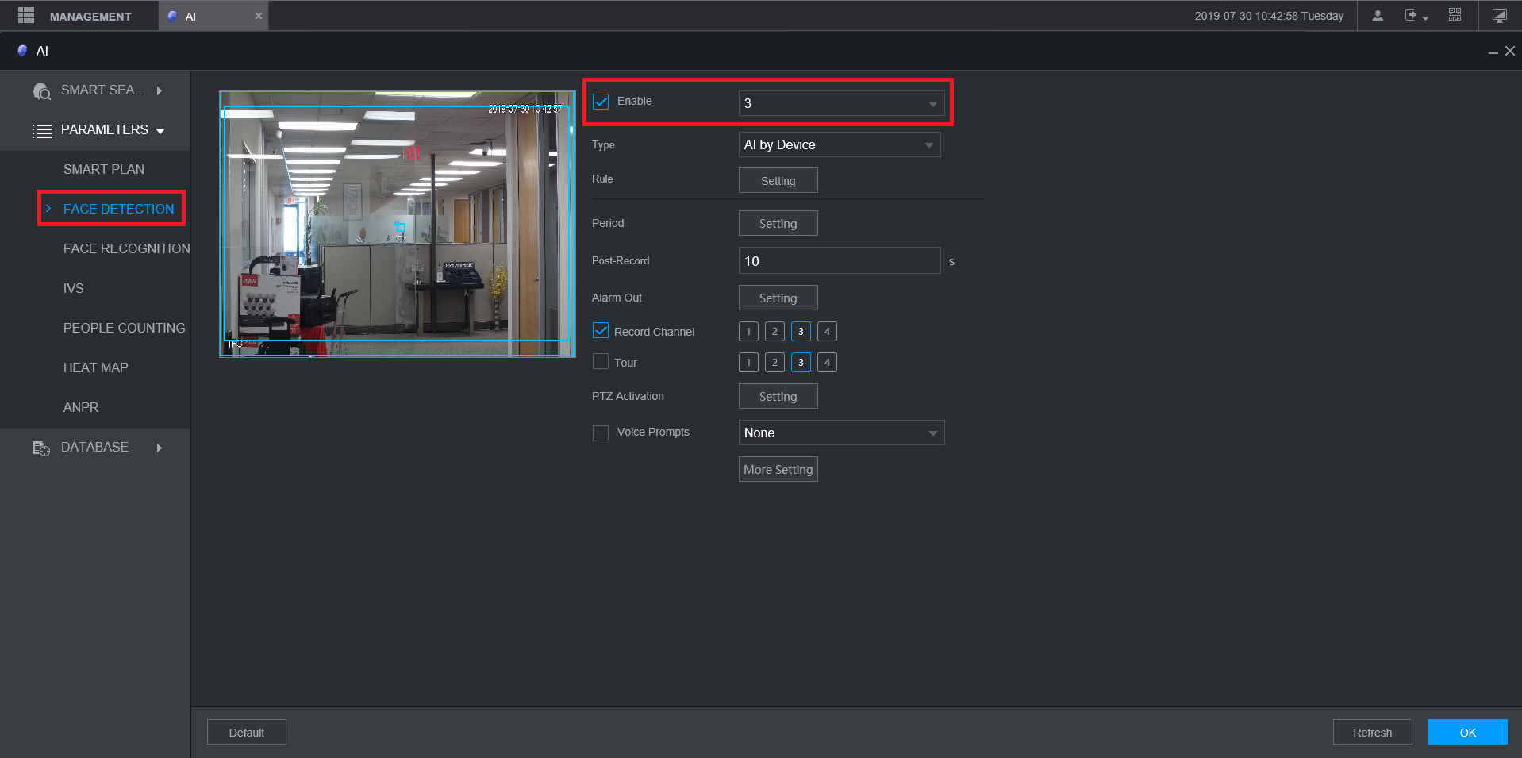The width and height of the screenshot is (1522, 758).
Task: Click the Parameters list icon
Action: click(41, 131)
